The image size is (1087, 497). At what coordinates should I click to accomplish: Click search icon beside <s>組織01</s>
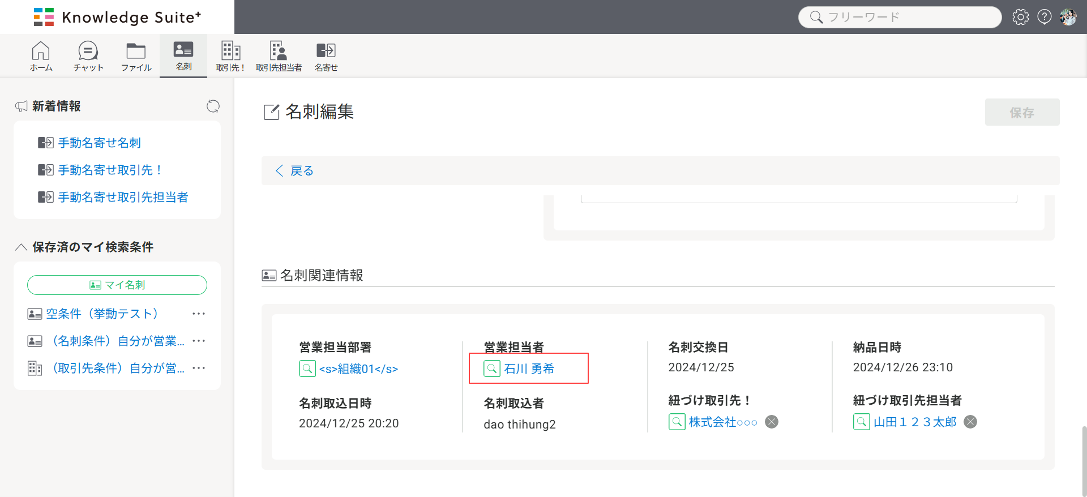(307, 369)
